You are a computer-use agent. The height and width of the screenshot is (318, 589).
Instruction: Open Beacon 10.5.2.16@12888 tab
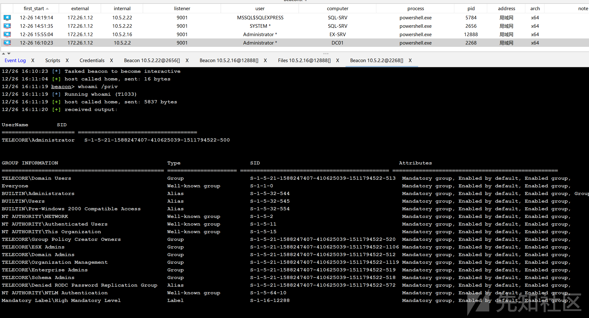[x=229, y=60]
